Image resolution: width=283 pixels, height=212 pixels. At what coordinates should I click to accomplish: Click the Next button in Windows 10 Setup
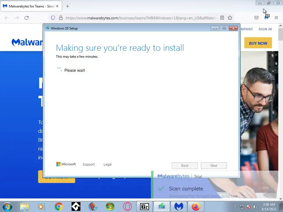214,166
